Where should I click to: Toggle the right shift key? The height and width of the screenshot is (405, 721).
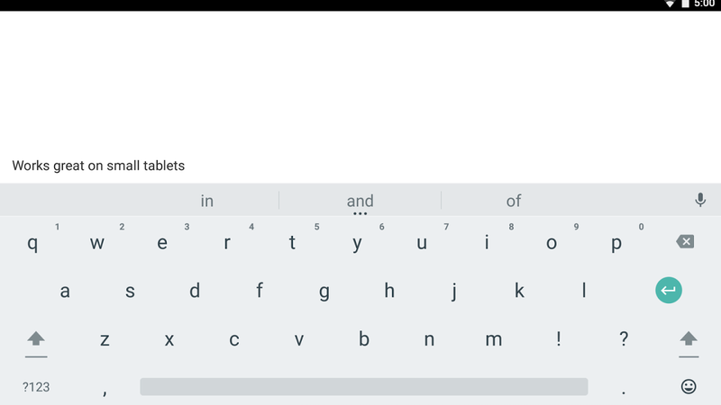[x=689, y=339]
